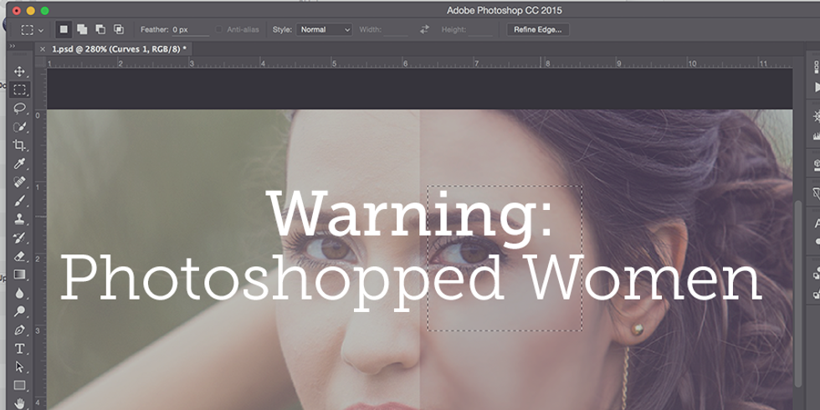
Task: Select the Gradient tool
Action: coord(20,274)
